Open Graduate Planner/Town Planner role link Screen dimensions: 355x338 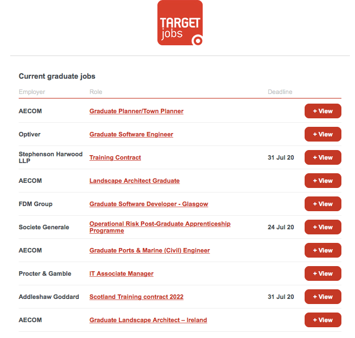coord(136,112)
